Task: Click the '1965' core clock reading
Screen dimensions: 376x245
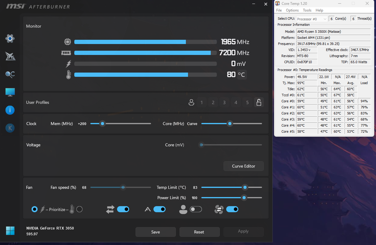Action: click(x=228, y=42)
